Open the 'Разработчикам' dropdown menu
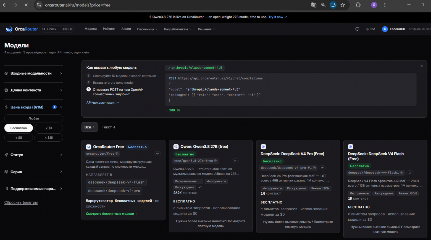This screenshot has width=431, height=240. click(178, 29)
